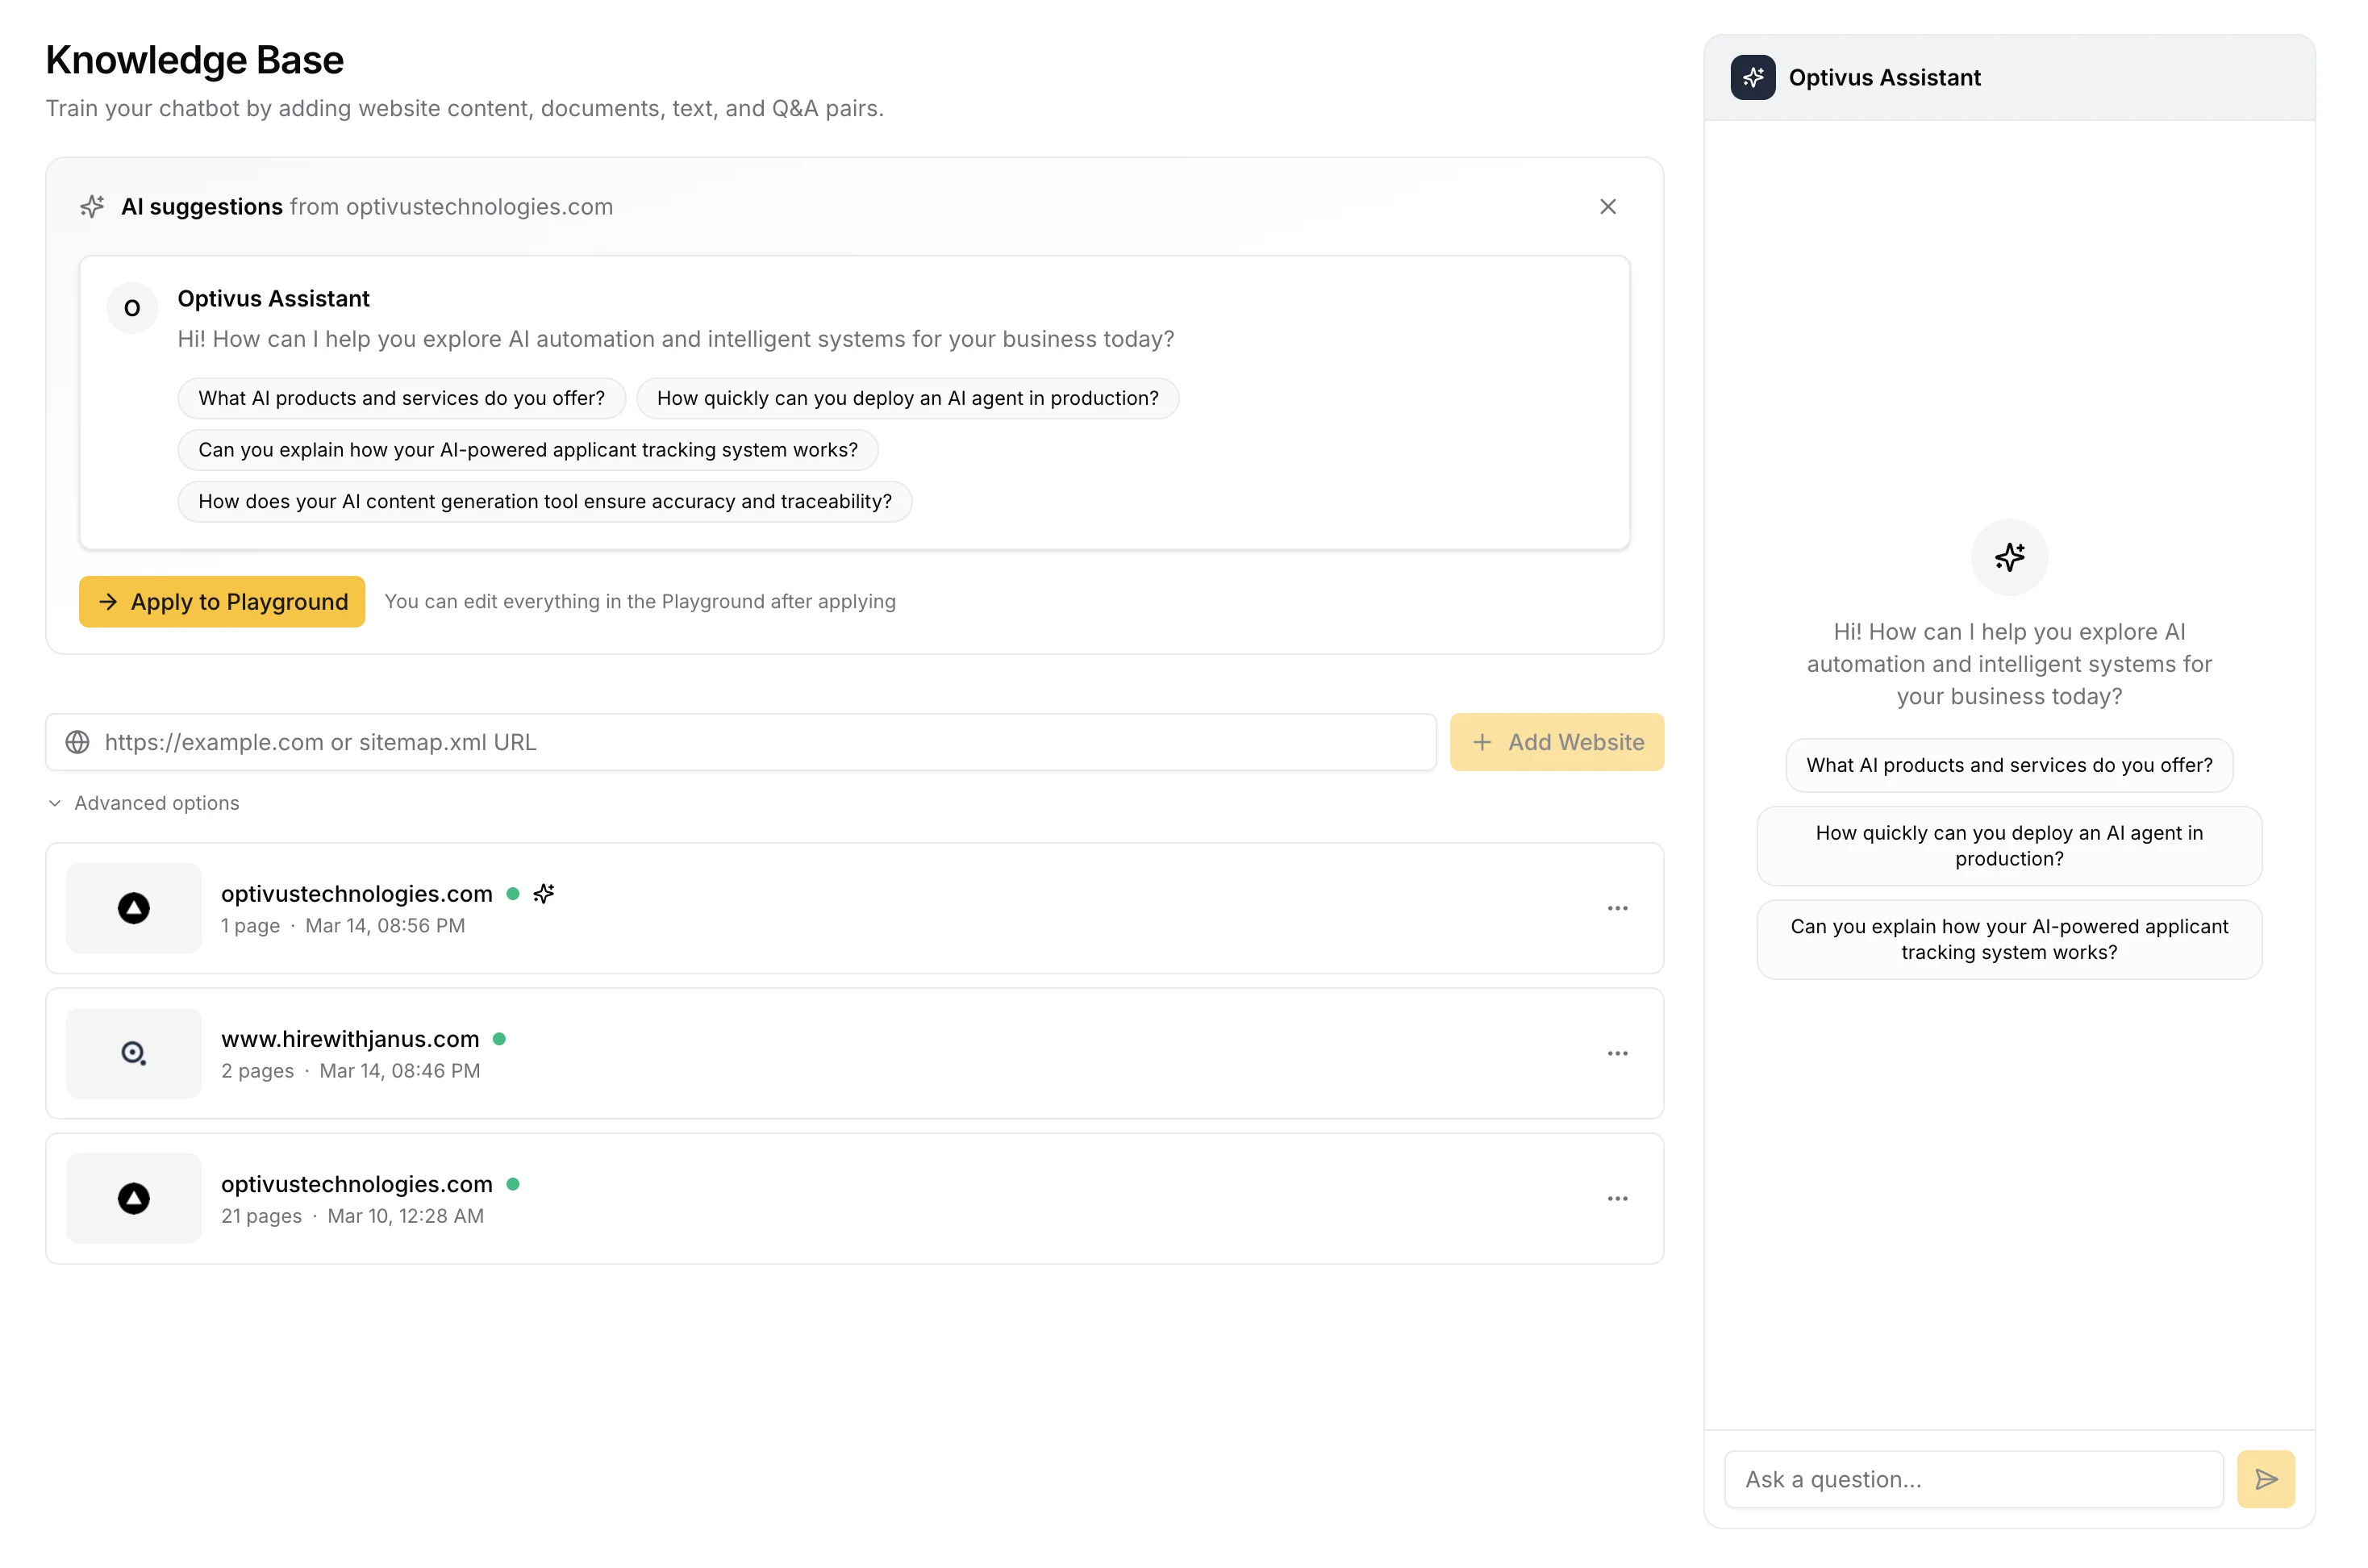Ask chat preview about applicant tracking system
The image size is (2368, 1568).
(2009, 939)
